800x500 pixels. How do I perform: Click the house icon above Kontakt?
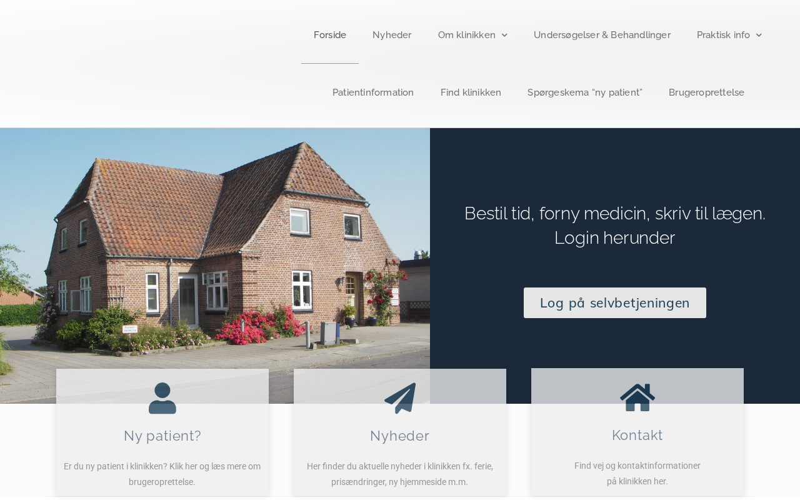click(x=637, y=397)
